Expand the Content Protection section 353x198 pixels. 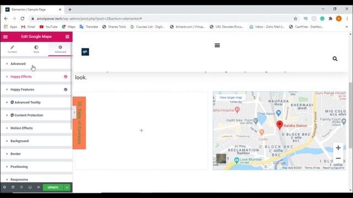coord(36,115)
